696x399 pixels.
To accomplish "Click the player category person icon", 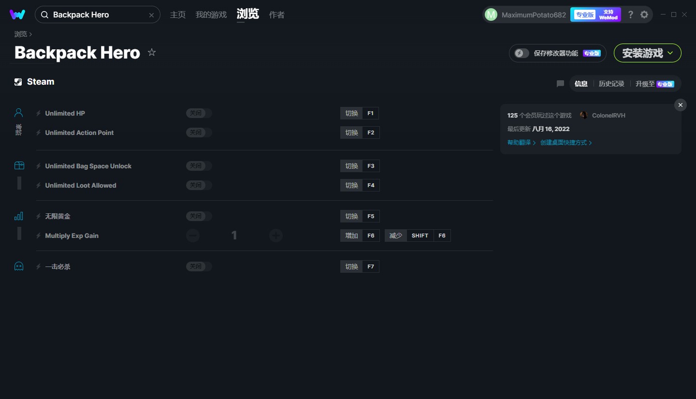I will click(x=19, y=113).
